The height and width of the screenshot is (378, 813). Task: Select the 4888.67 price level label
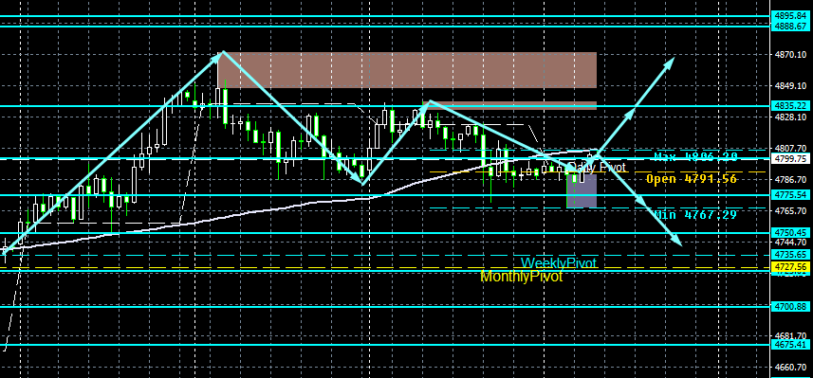point(790,26)
